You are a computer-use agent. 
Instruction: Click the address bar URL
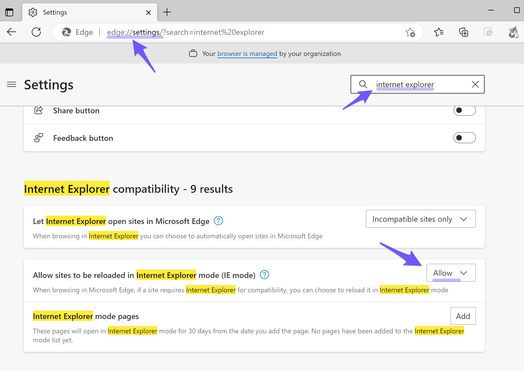(186, 32)
